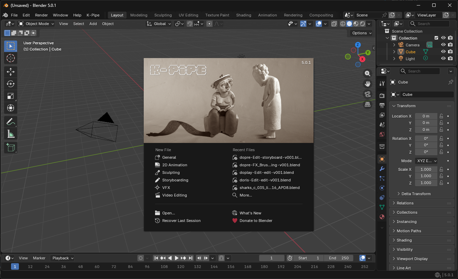The height and width of the screenshot is (279, 458).
Task: Select the Annotate tool
Action: click(x=10, y=122)
